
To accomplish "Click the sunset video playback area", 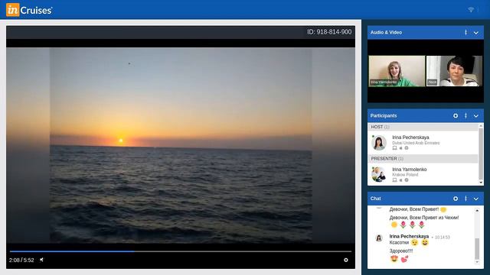I will click(181, 145).
